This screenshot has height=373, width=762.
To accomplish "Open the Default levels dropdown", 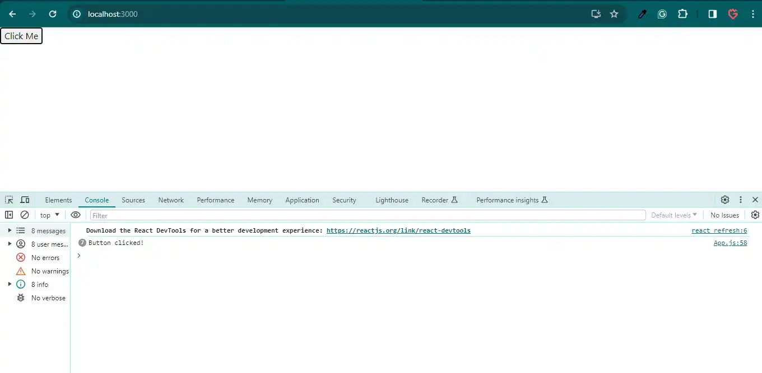I will tap(673, 215).
